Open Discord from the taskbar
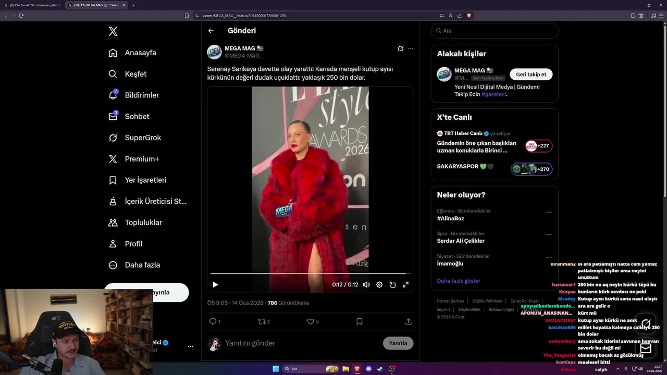The height and width of the screenshot is (375, 667). (368, 369)
